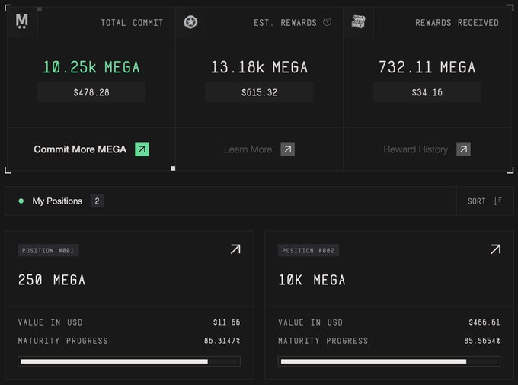Click the EST. REWARDS heading
This screenshot has width=518, height=385.
coord(285,23)
